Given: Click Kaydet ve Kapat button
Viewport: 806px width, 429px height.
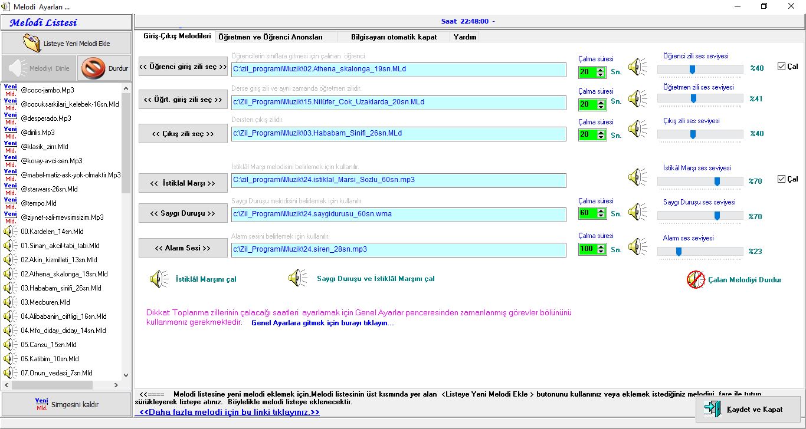Looking at the screenshot, I should 748,409.
